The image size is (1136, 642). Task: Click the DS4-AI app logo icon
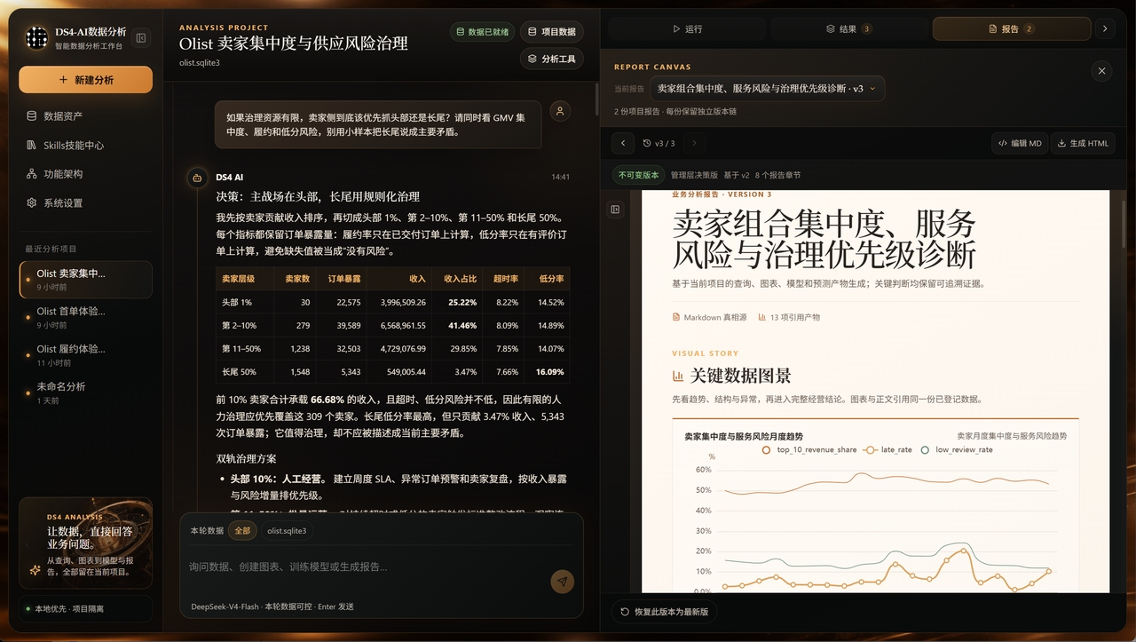pos(36,37)
